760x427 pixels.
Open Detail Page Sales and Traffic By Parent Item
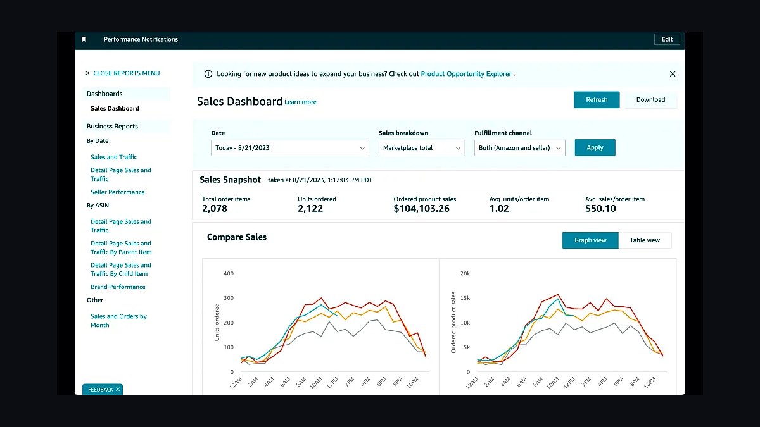pyautogui.click(x=121, y=247)
